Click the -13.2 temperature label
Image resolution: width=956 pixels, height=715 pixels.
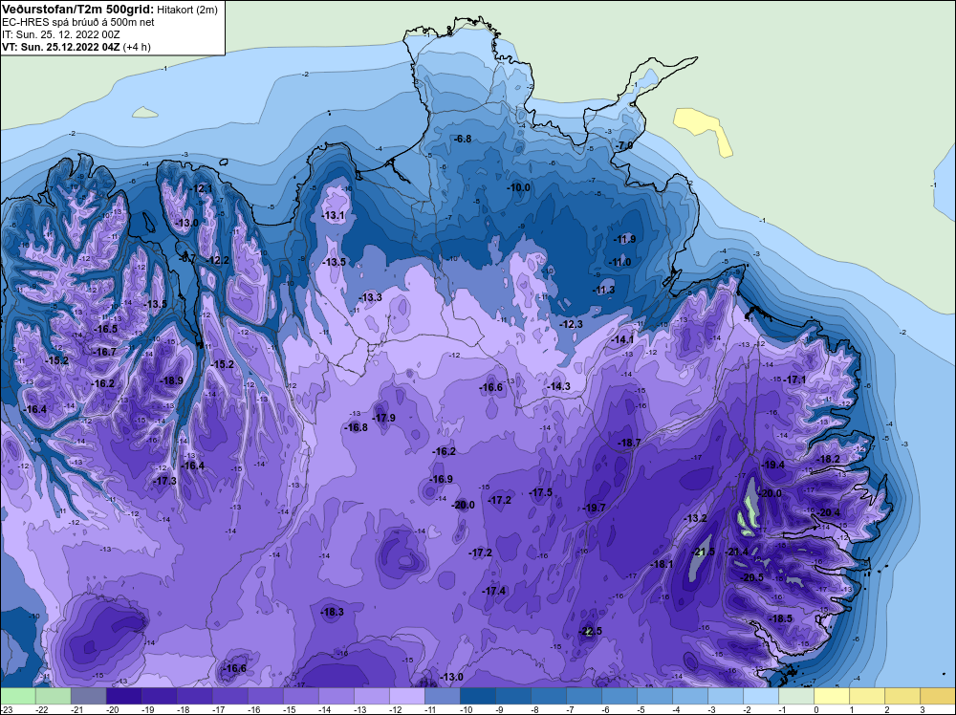pos(696,518)
